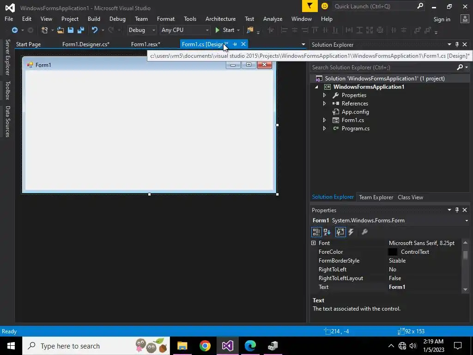The width and height of the screenshot is (473, 355).
Task: Click the Open File folder icon
Action: (61, 30)
